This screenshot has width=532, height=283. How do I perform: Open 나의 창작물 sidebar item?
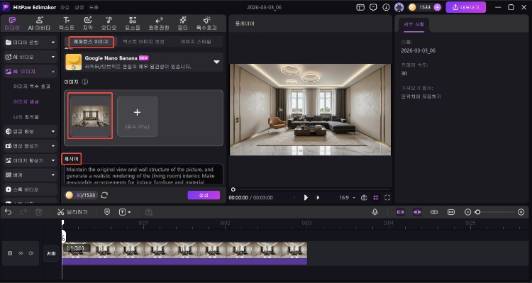click(26, 117)
